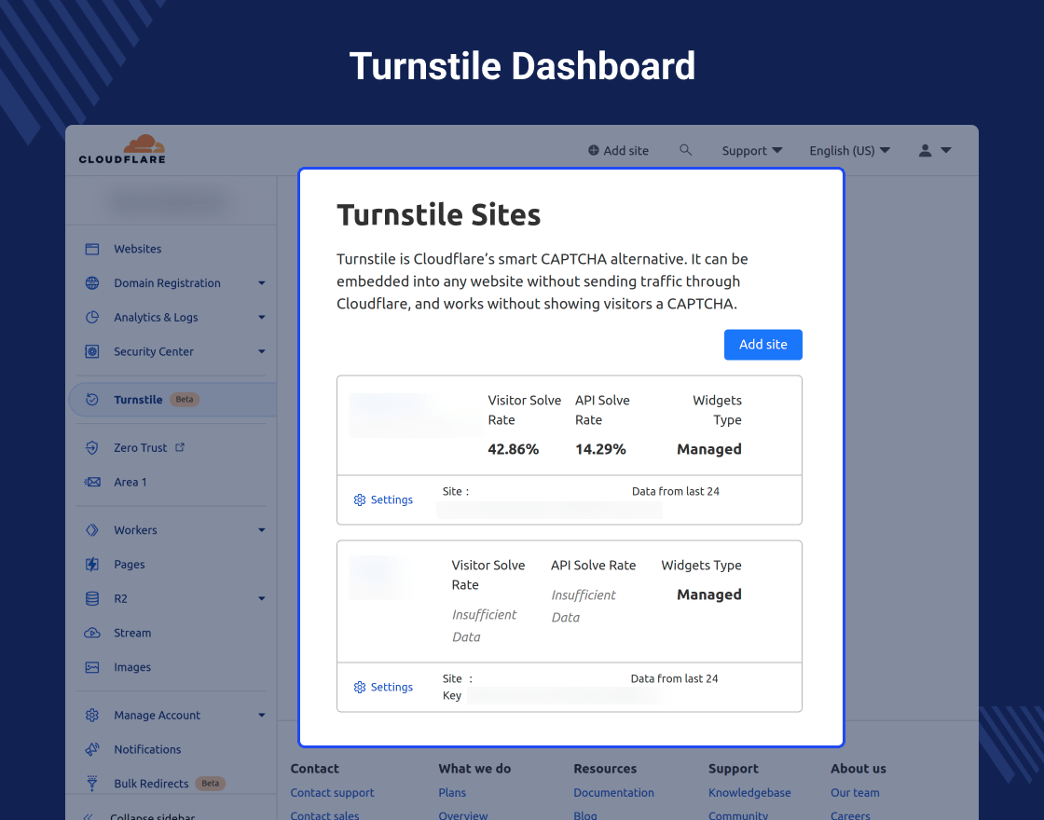
Task: Click the Contact support footer link
Action: [x=332, y=793]
